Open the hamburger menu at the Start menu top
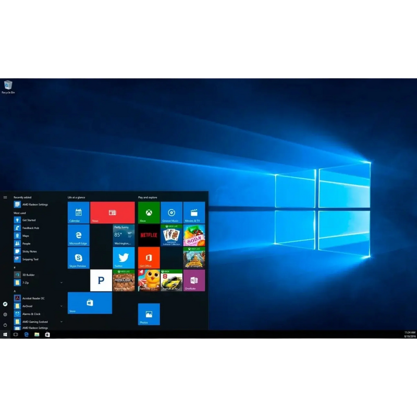This screenshot has height=417, width=417. (5, 198)
